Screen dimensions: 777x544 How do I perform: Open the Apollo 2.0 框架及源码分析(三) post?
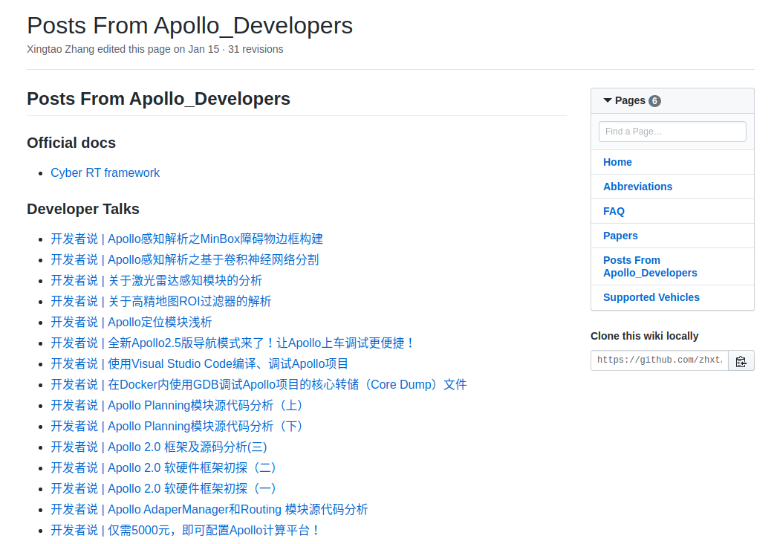(158, 447)
